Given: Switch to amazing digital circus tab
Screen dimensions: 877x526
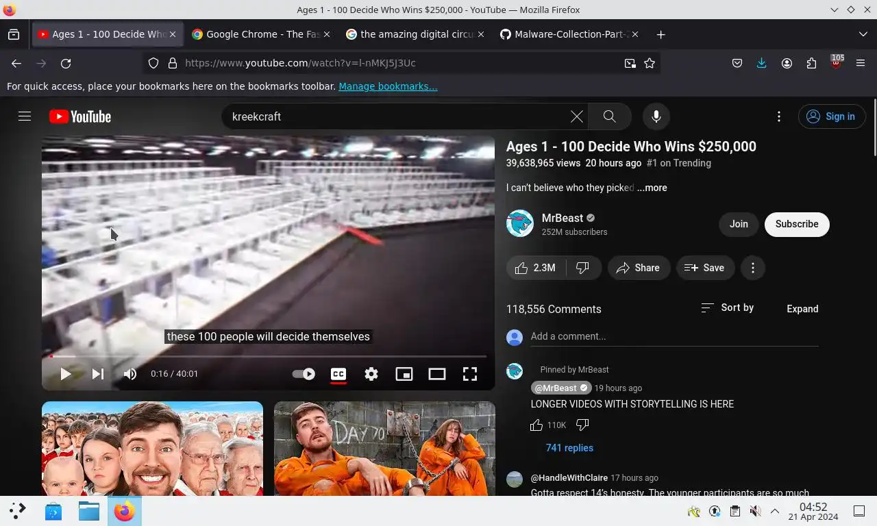Looking at the screenshot, I should coord(415,34).
